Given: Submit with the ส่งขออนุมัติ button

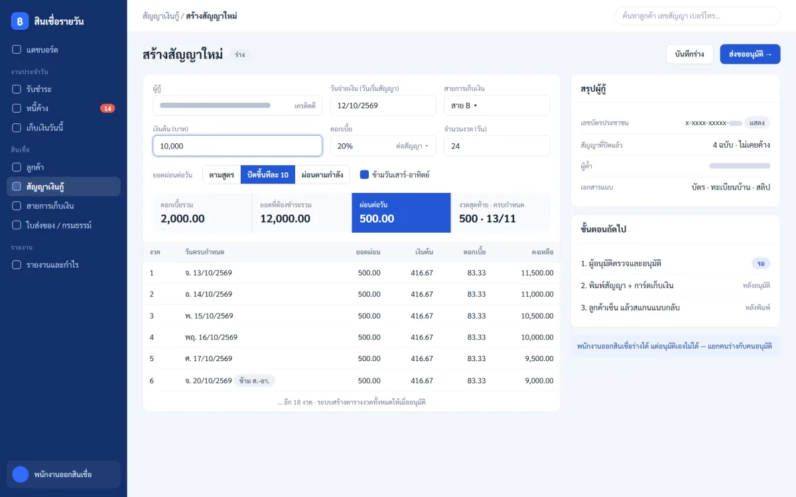Looking at the screenshot, I should (750, 54).
